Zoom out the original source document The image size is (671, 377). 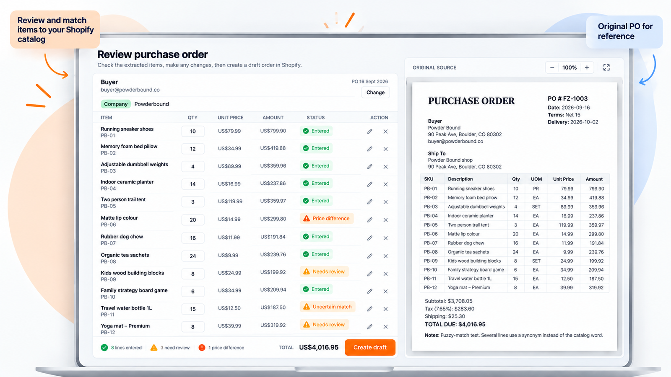(x=552, y=67)
